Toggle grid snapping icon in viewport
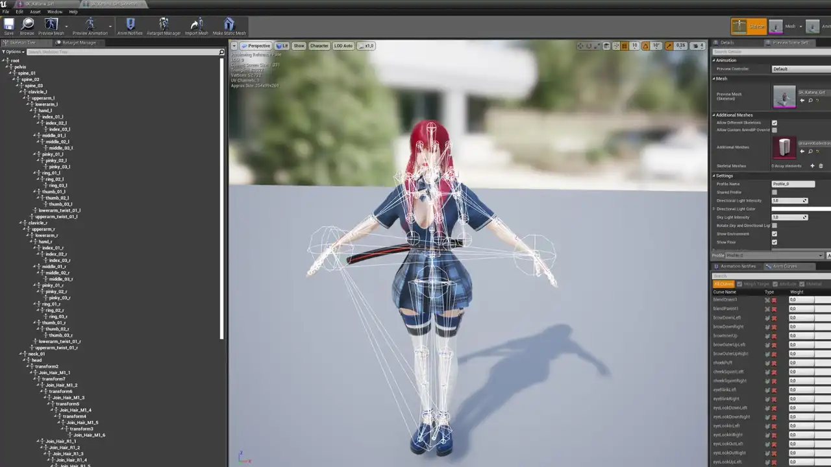 tap(624, 46)
